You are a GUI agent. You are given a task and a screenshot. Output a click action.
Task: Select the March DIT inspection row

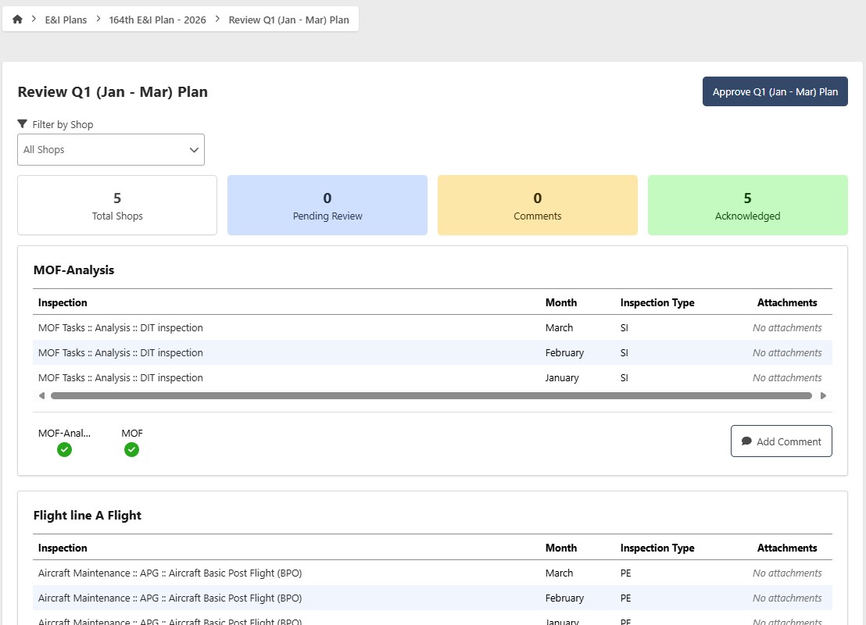coord(120,328)
